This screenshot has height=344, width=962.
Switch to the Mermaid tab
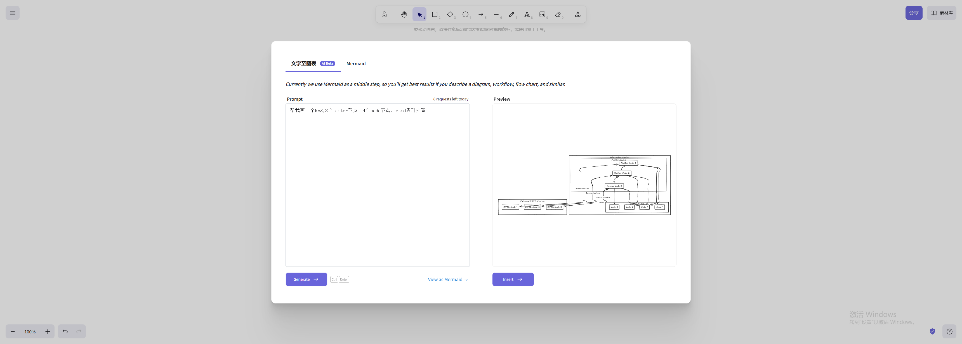pyautogui.click(x=356, y=63)
